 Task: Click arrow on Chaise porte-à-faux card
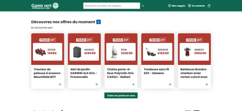(x=133, y=84)
